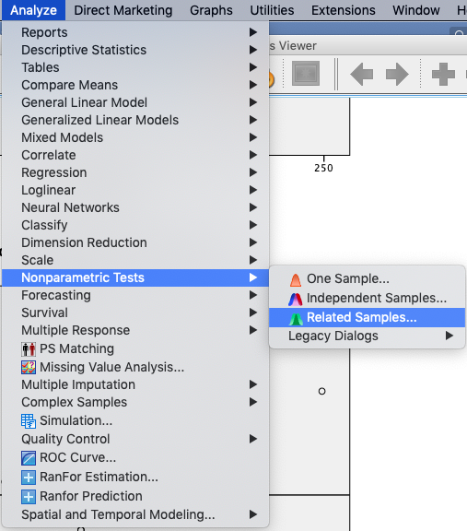Open the Graphs menu
Viewport: 467px width, 531px height.
[211, 10]
